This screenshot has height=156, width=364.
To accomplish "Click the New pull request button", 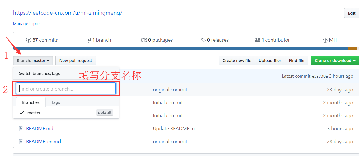I will tap(76, 61).
